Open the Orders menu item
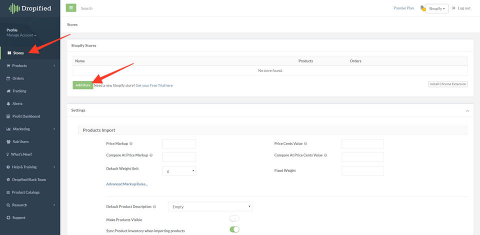This screenshot has width=480, height=235. pyautogui.click(x=30, y=78)
